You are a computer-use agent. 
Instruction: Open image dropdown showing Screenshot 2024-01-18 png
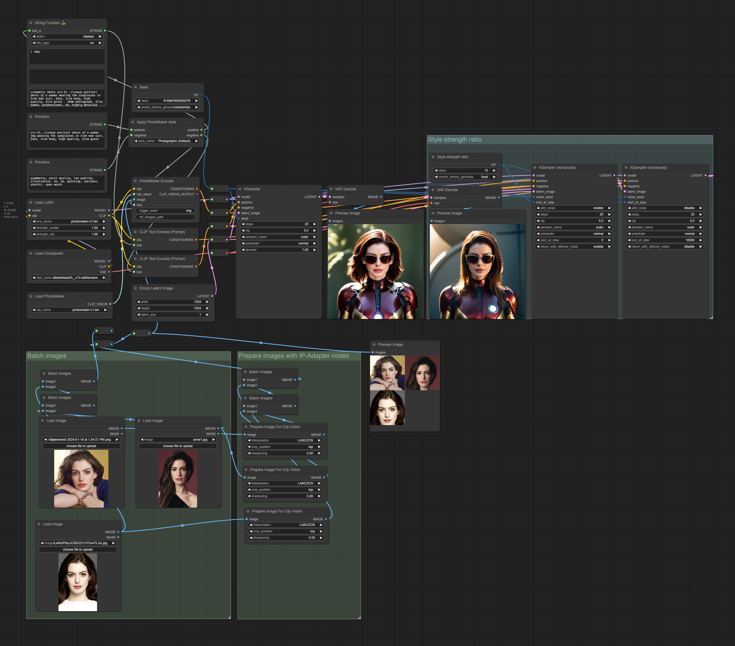(x=81, y=439)
